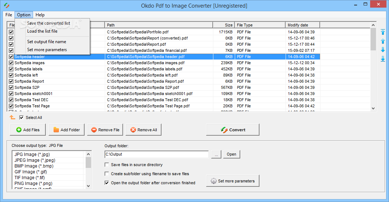
Task: Click path ending Report (converted).pdf
Action: click(147, 38)
